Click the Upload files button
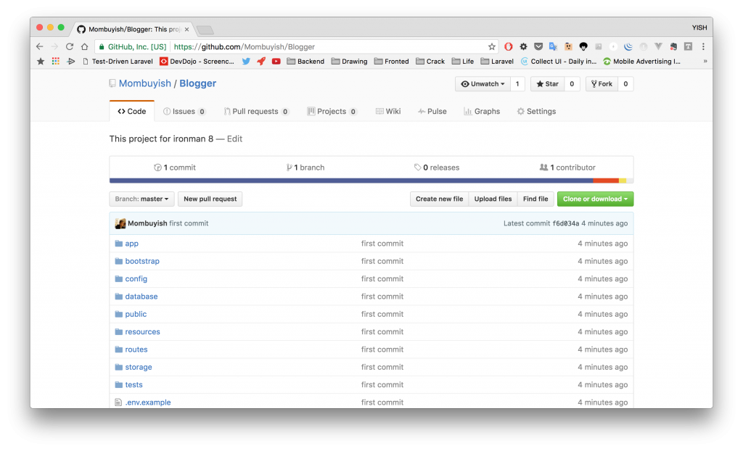 (x=493, y=199)
